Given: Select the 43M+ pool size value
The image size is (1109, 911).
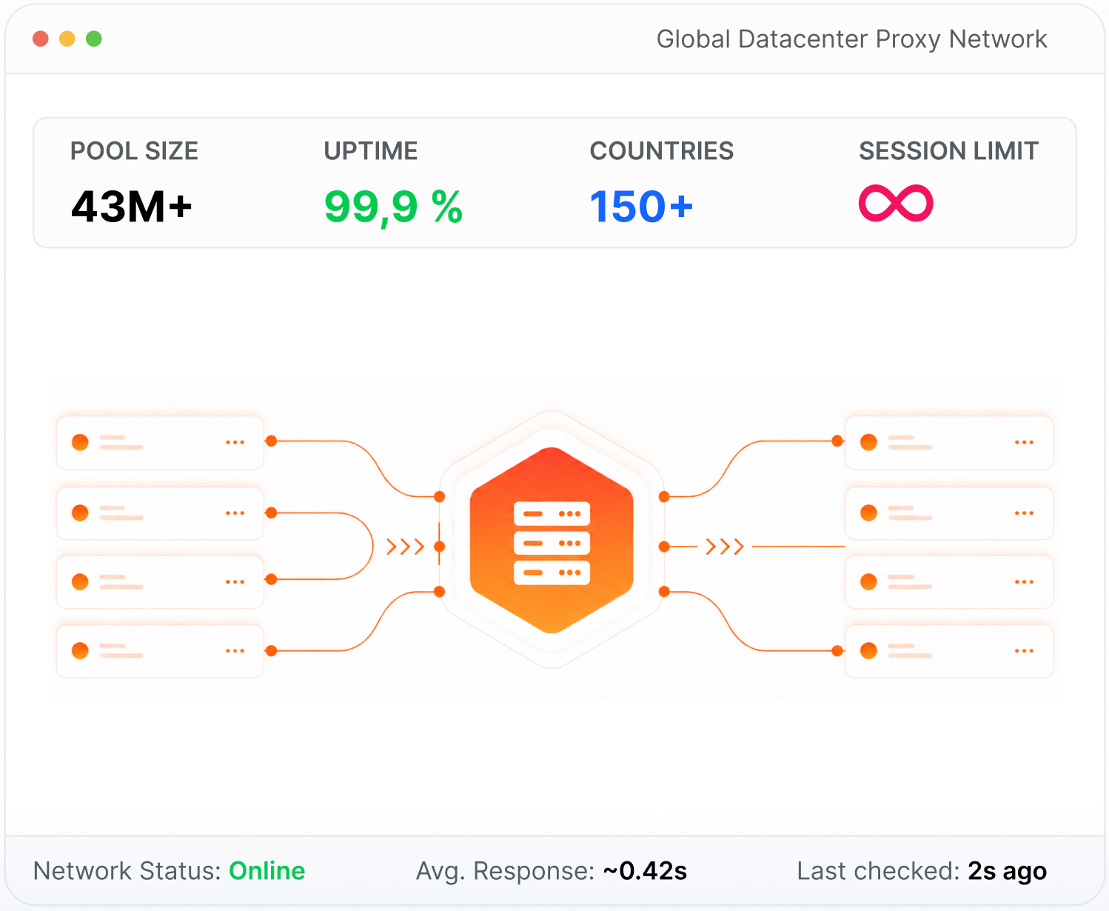Looking at the screenshot, I should click(x=132, y=206).
